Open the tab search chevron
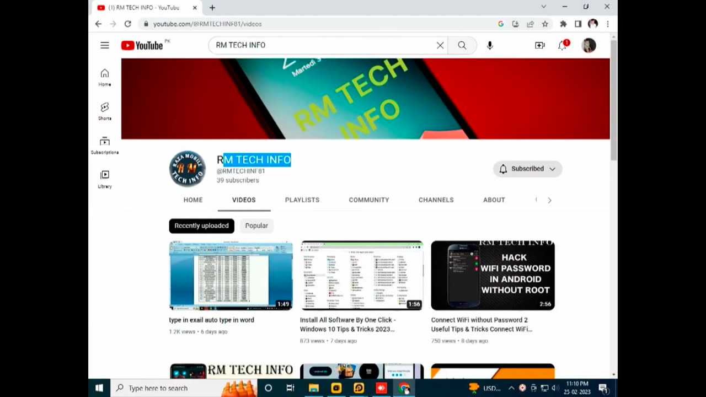Viewport: 706px width, 397px height. pyautogui.click(x=544, y=7)
